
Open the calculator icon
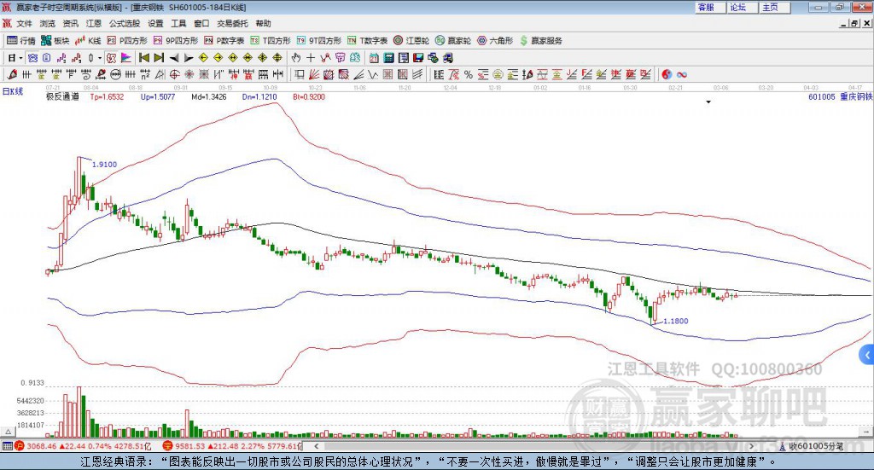tap(388, 58)
